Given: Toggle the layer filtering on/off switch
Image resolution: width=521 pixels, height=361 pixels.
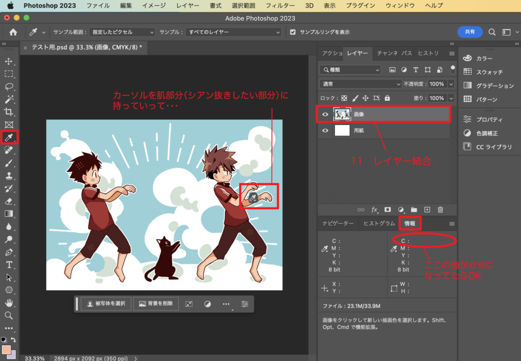Looking at the screenshot, I should [452, 70].
